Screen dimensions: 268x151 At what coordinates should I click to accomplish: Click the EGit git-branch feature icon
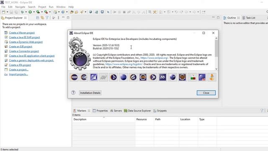113,77
